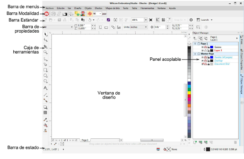Open the Undo history dropdown arrow
244x159 pixels.
tap(93, 20)
